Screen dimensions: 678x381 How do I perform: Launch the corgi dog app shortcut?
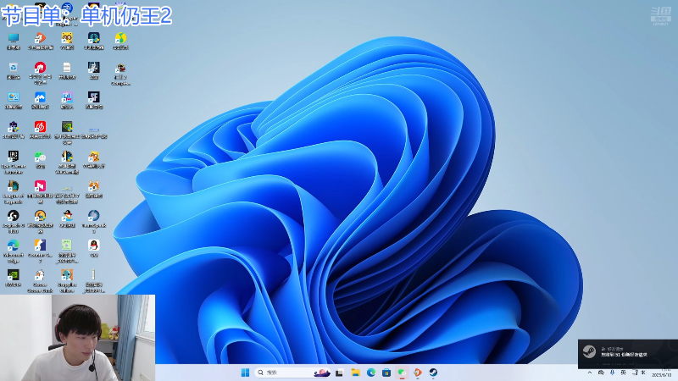tap(94, 189)
